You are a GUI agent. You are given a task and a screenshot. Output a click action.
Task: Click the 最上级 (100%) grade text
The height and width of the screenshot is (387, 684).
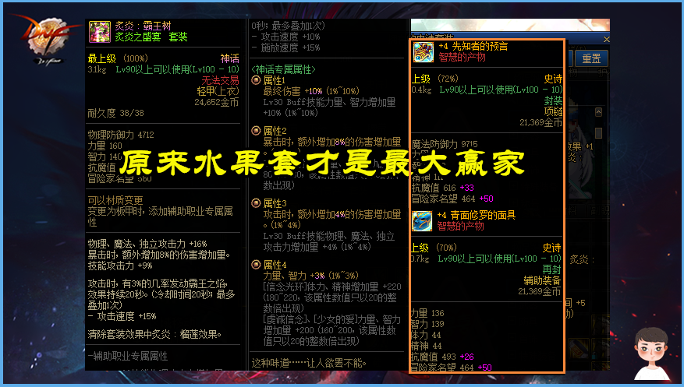(118, 58)
